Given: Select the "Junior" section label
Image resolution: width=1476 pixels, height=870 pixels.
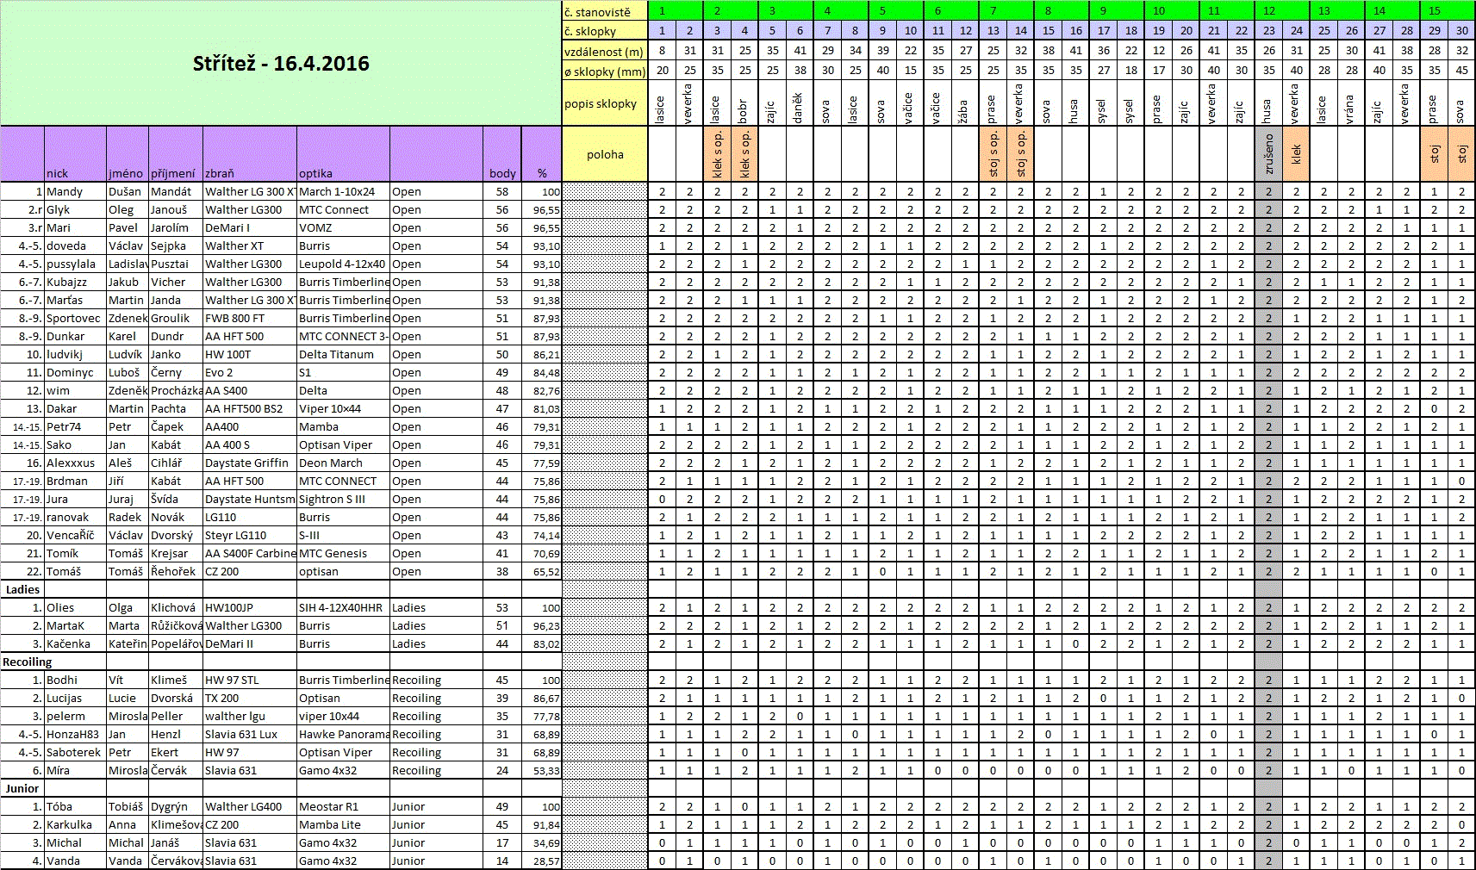Looking at the screenshot, I should point(22,788).
